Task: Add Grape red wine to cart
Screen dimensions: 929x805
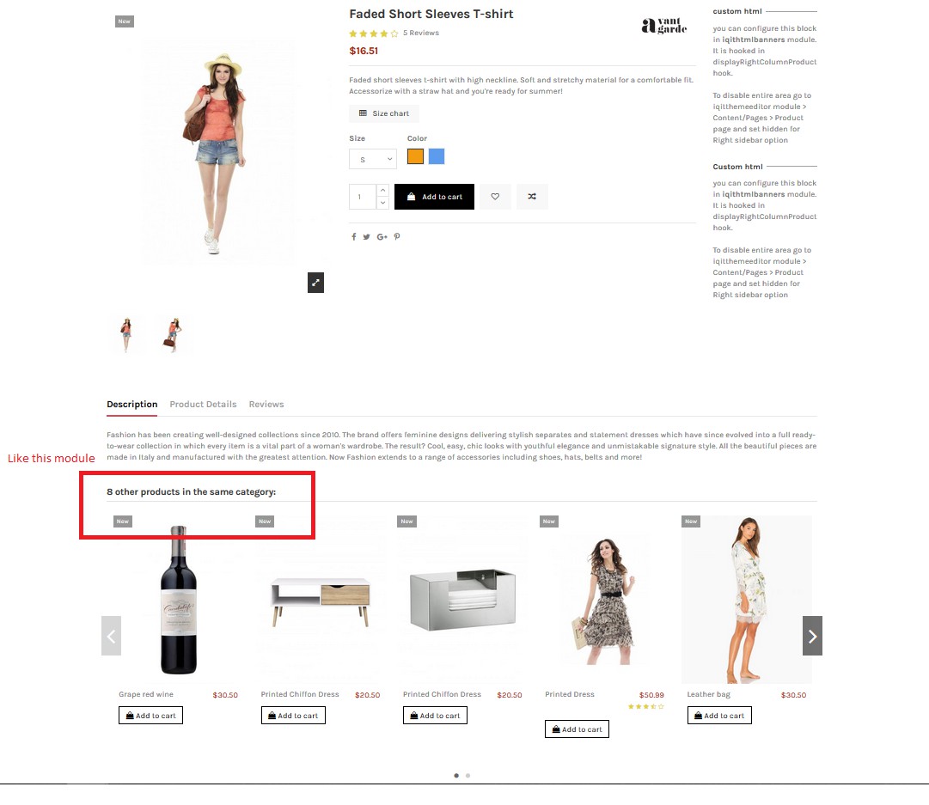Action: (x=151, y=716)
